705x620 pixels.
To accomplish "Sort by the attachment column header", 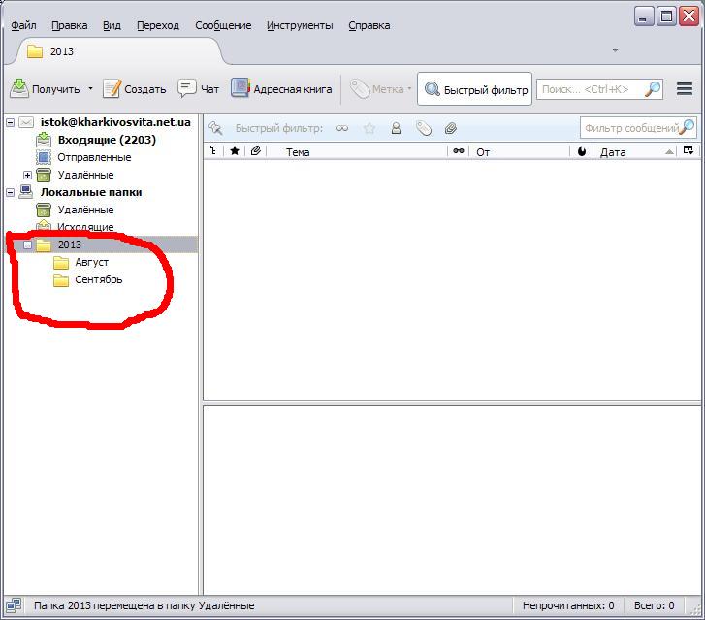I will [256, 151].
